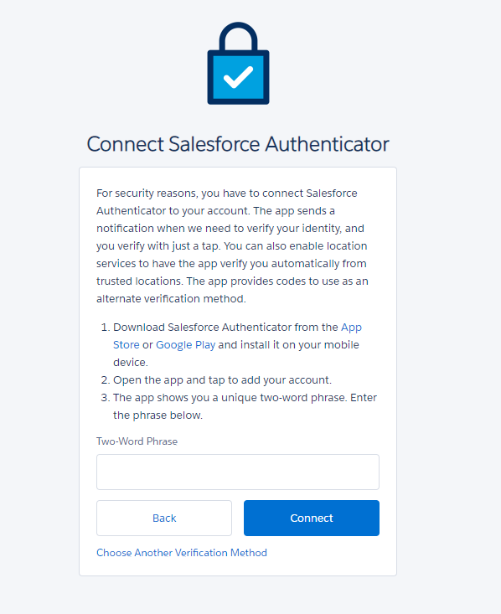
Task: Click list number '2.' marker
Action: click(x=105, y=379)
